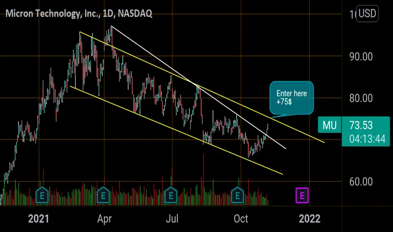Click the earnings marker at Apr
The width and height of the screenshot is (393, 232).
(x=103, y=195)
